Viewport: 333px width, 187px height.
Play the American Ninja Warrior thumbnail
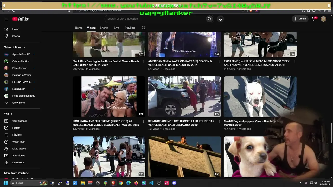[x=184, y=44]
